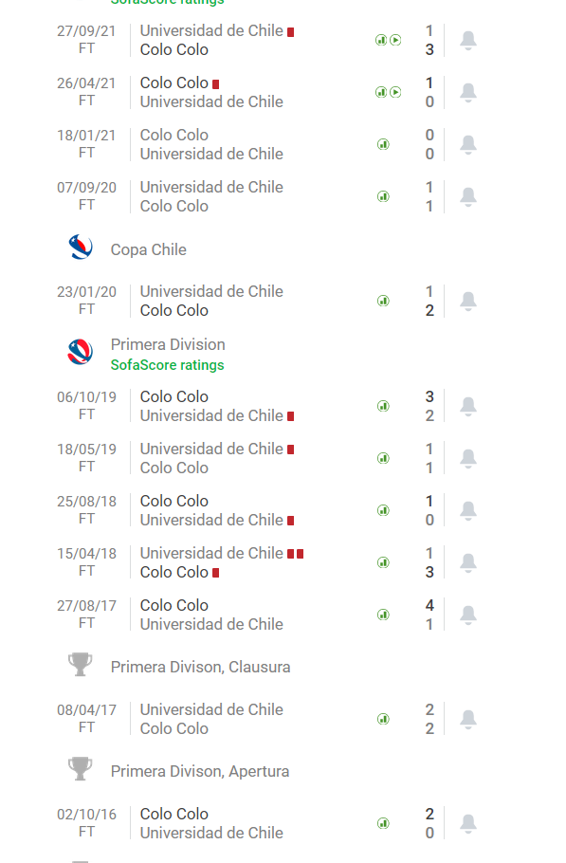Select trophy icon beside Primera Divison, Apertura
The image size is (566, 863).
80,771
